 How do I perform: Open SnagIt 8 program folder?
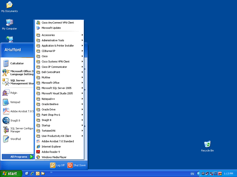pos(59,120)
